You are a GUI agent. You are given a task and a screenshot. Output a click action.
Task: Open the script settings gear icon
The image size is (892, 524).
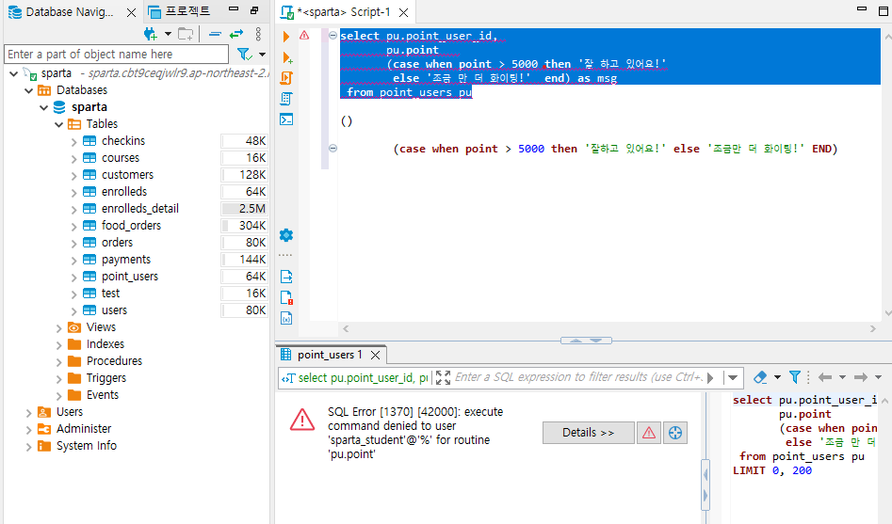point(286,235)
